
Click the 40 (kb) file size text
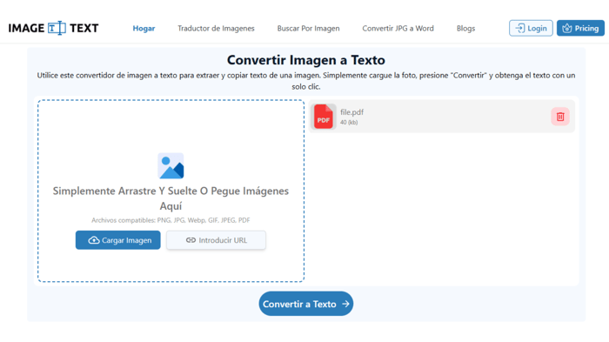[x=349, y=123]
